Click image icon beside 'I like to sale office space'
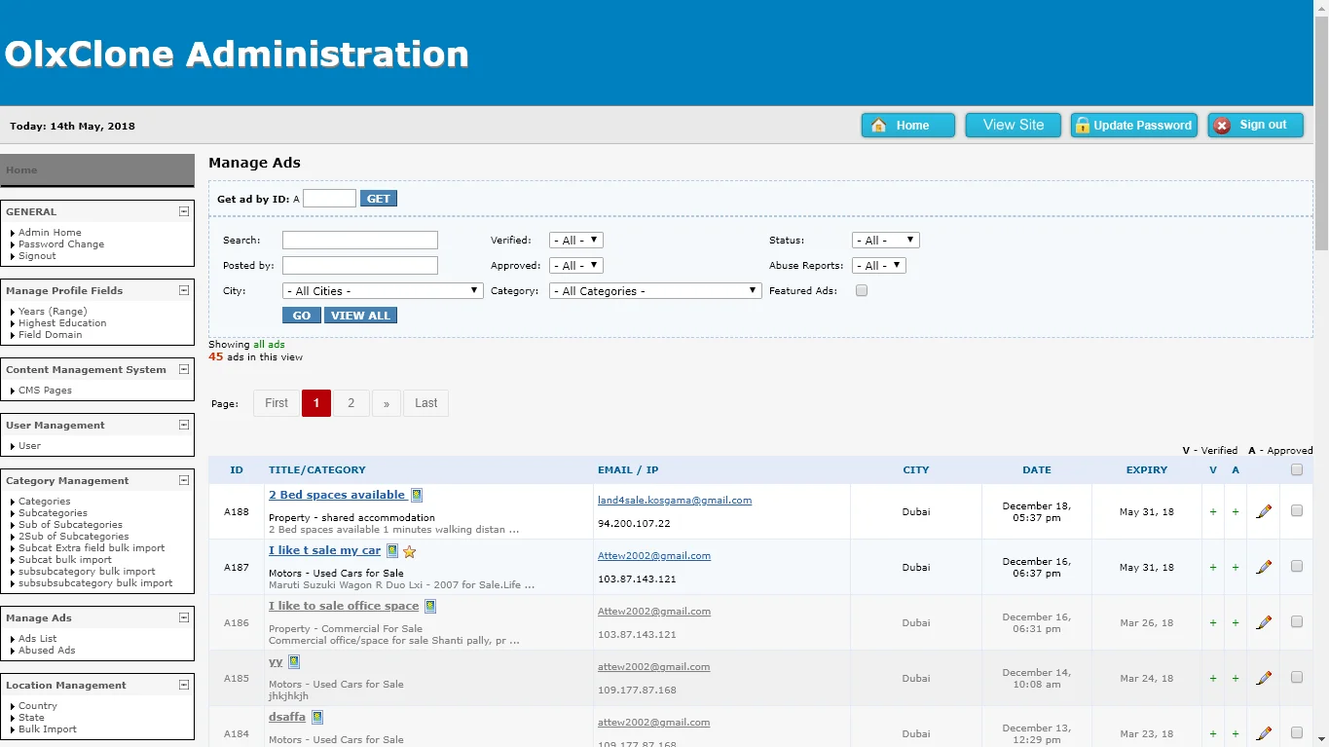Viewport: 1329px width, 747px height. pos(430,606)
